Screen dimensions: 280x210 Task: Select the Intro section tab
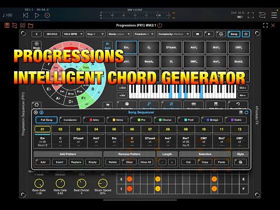[x=94, y=120]
